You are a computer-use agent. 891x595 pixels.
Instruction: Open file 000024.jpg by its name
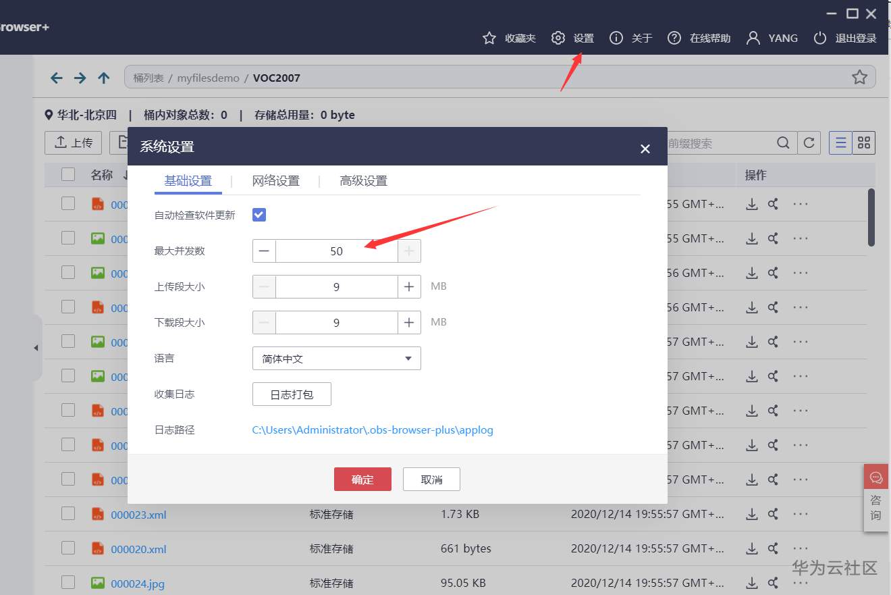coord(138,584)
